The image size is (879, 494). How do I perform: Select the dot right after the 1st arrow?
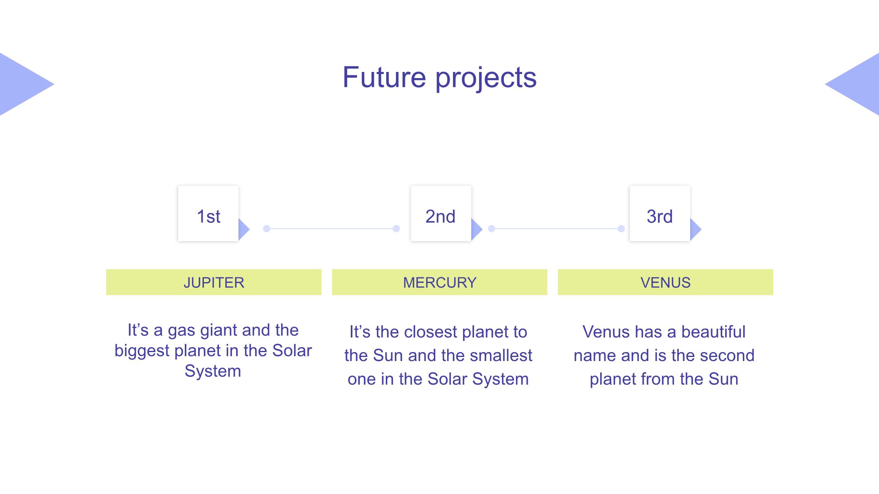(267, 229)
